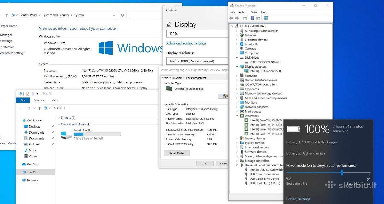Screen dimensions: 384x204
Task: Click the Documents icon in Explorer sidebar
Action: point(26,139)
